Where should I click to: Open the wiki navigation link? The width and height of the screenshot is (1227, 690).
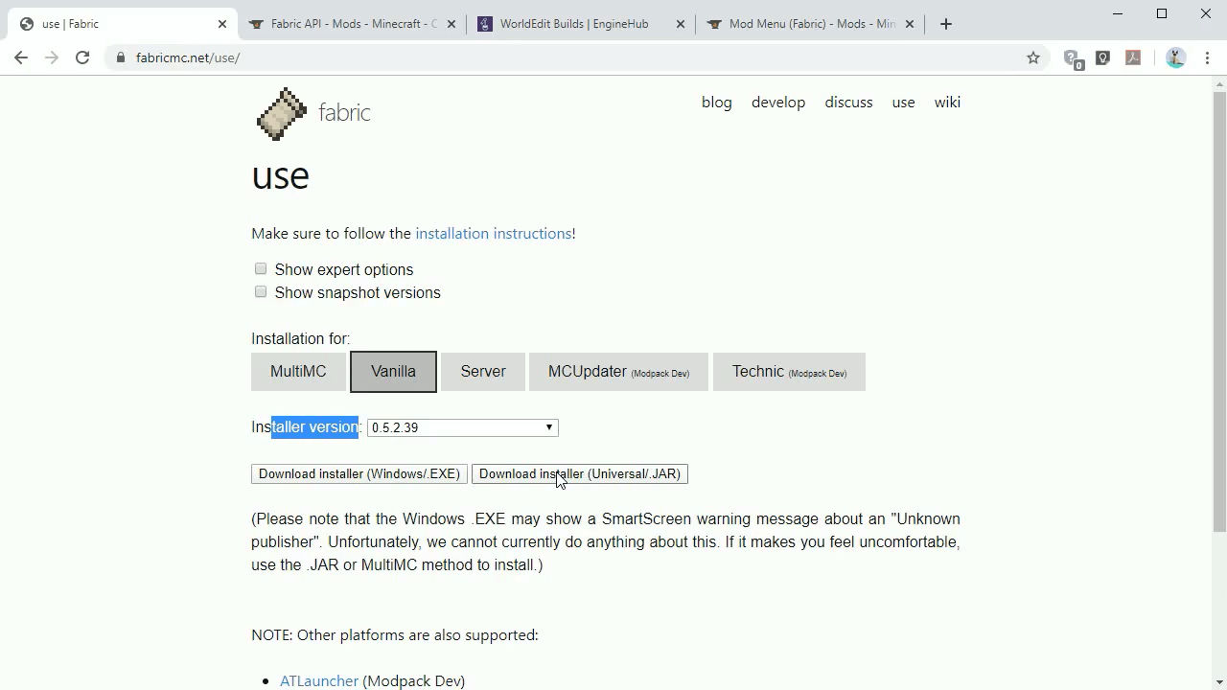[x=947, y=103]
